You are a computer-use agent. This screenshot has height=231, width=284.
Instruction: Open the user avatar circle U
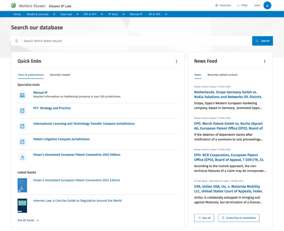click(x=267, y=5)
